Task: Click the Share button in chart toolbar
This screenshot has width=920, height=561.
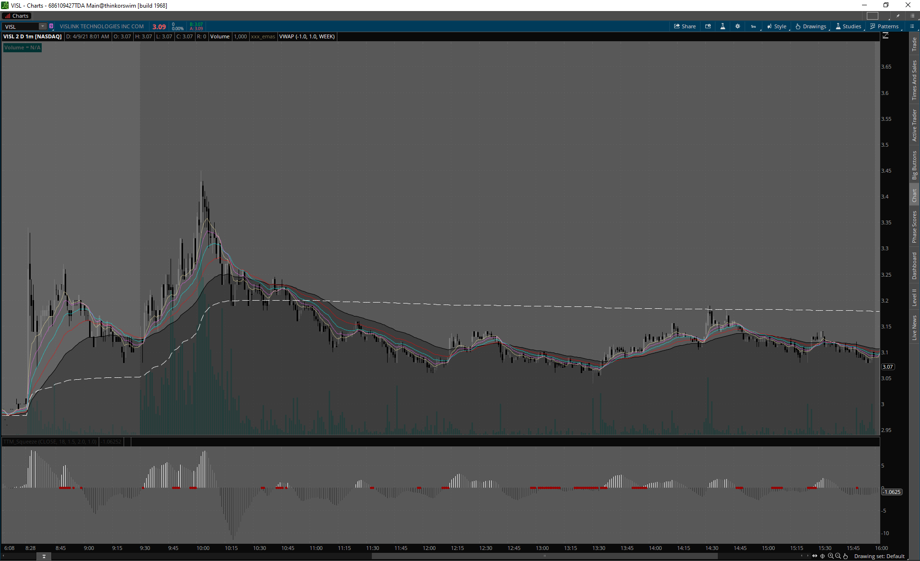Action: click(685, 26)
